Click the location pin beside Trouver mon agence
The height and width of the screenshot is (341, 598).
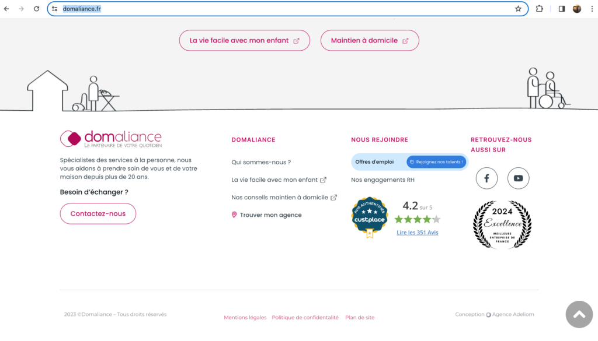(x=234, y=215)
